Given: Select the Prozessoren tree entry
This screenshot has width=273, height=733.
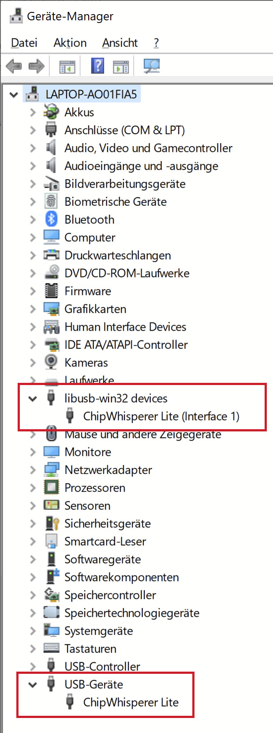Looking at the screenshot, I should 95,487.
